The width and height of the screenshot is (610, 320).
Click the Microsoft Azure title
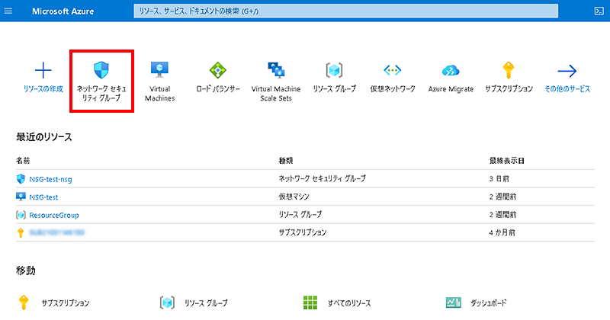tap(63, 11)
